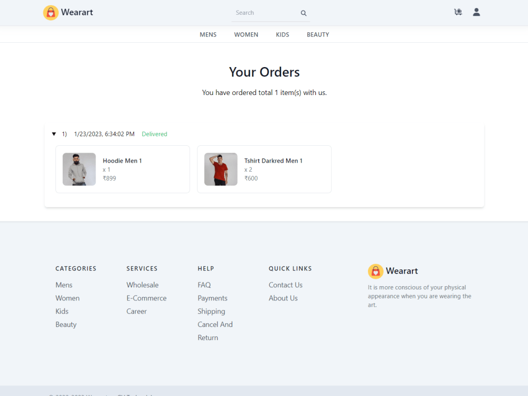Open the Shipping help link
Screen dimensions: 528x396
[x=212, y=312]
